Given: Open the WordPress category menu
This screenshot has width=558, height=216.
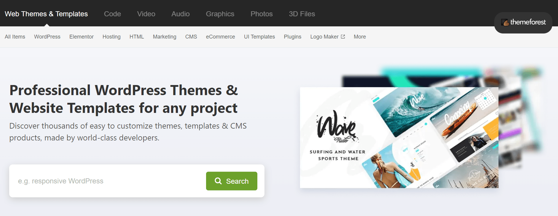Looking at the screenshot, I should click(47, 37).
